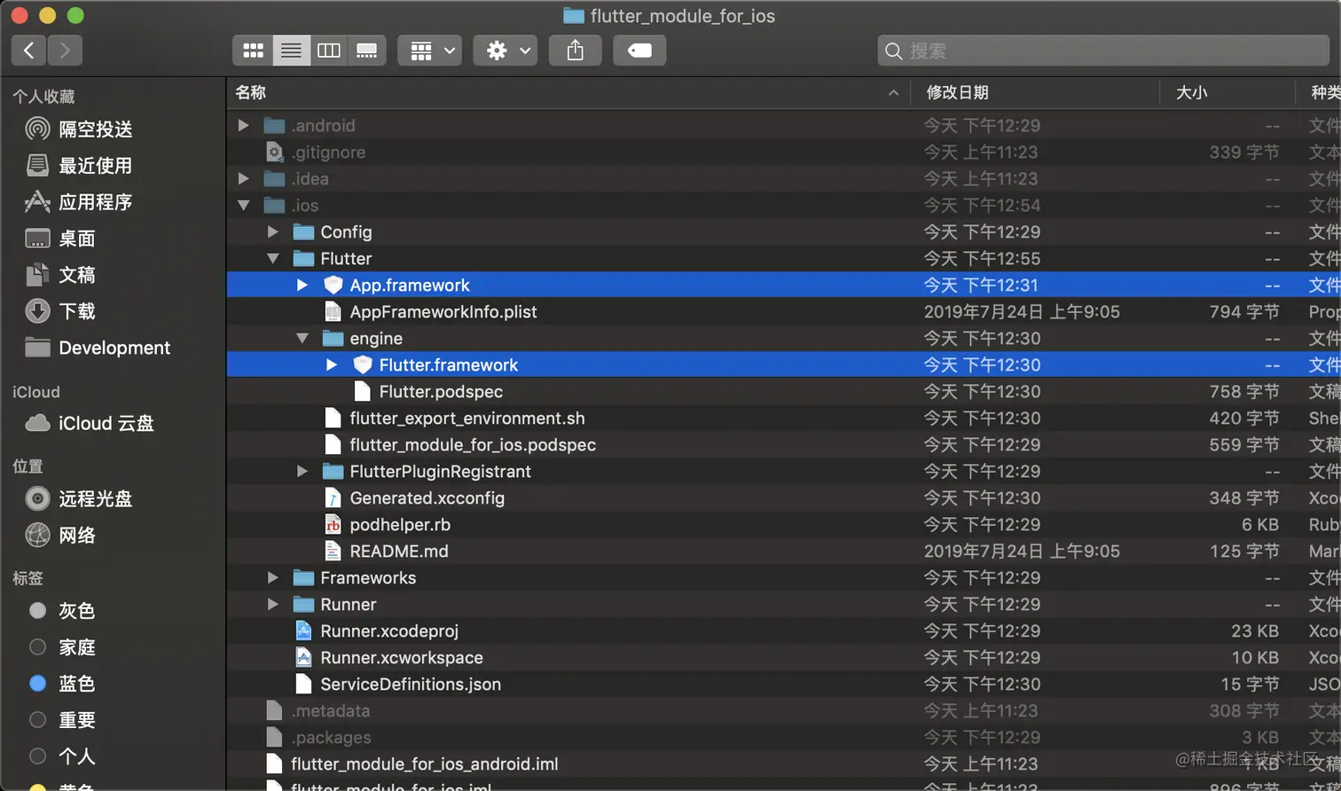Expand Flutter.framework
The height and width of the screenshot is (791, 1341).
[332, 365]
